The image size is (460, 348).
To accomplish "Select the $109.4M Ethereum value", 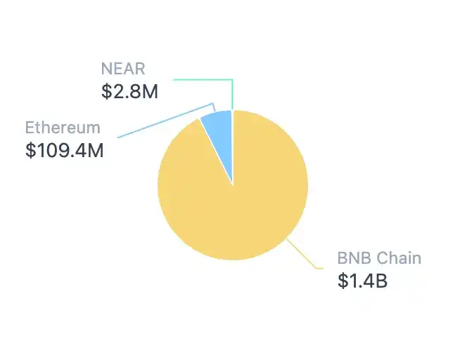I will [x=65, y=149].
